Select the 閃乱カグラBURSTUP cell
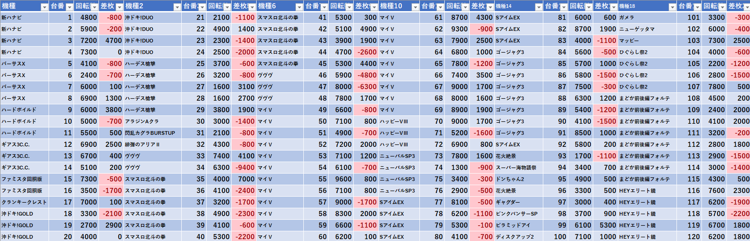 coord(153,133)
